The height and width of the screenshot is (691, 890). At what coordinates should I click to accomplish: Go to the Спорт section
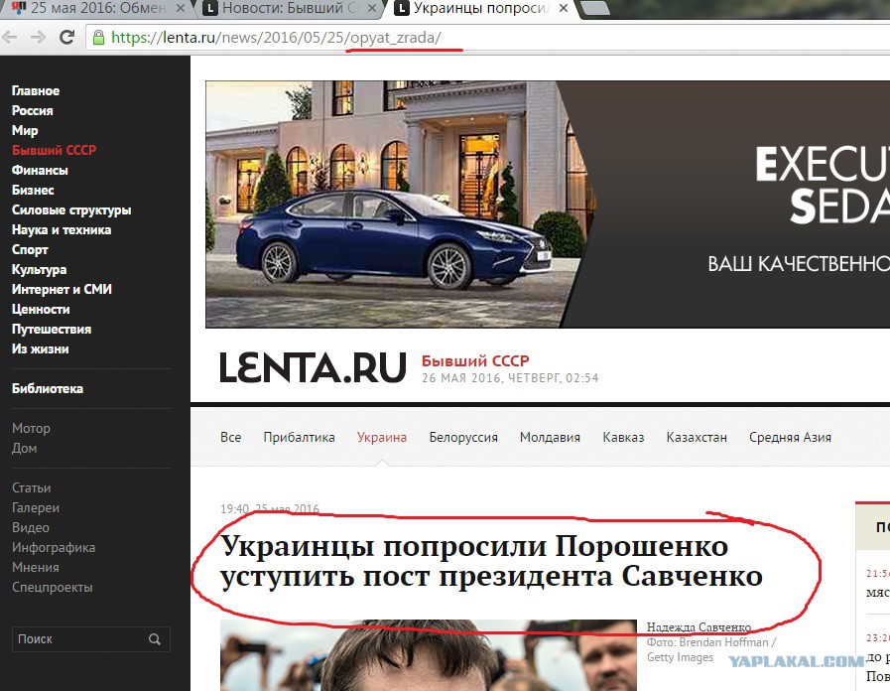pos(30,250)
